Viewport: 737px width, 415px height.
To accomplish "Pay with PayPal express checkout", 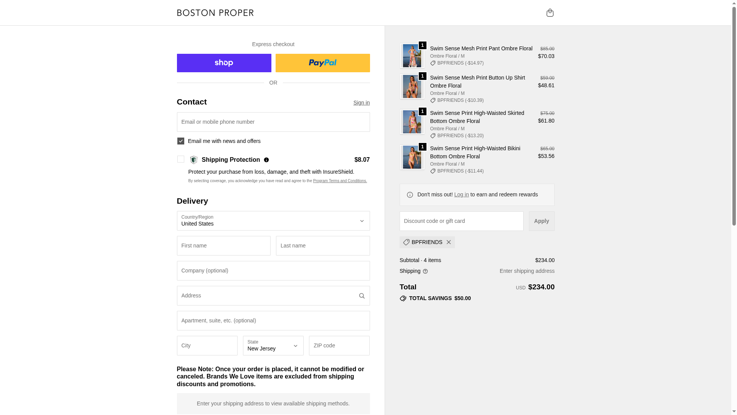I will point(322,63).
